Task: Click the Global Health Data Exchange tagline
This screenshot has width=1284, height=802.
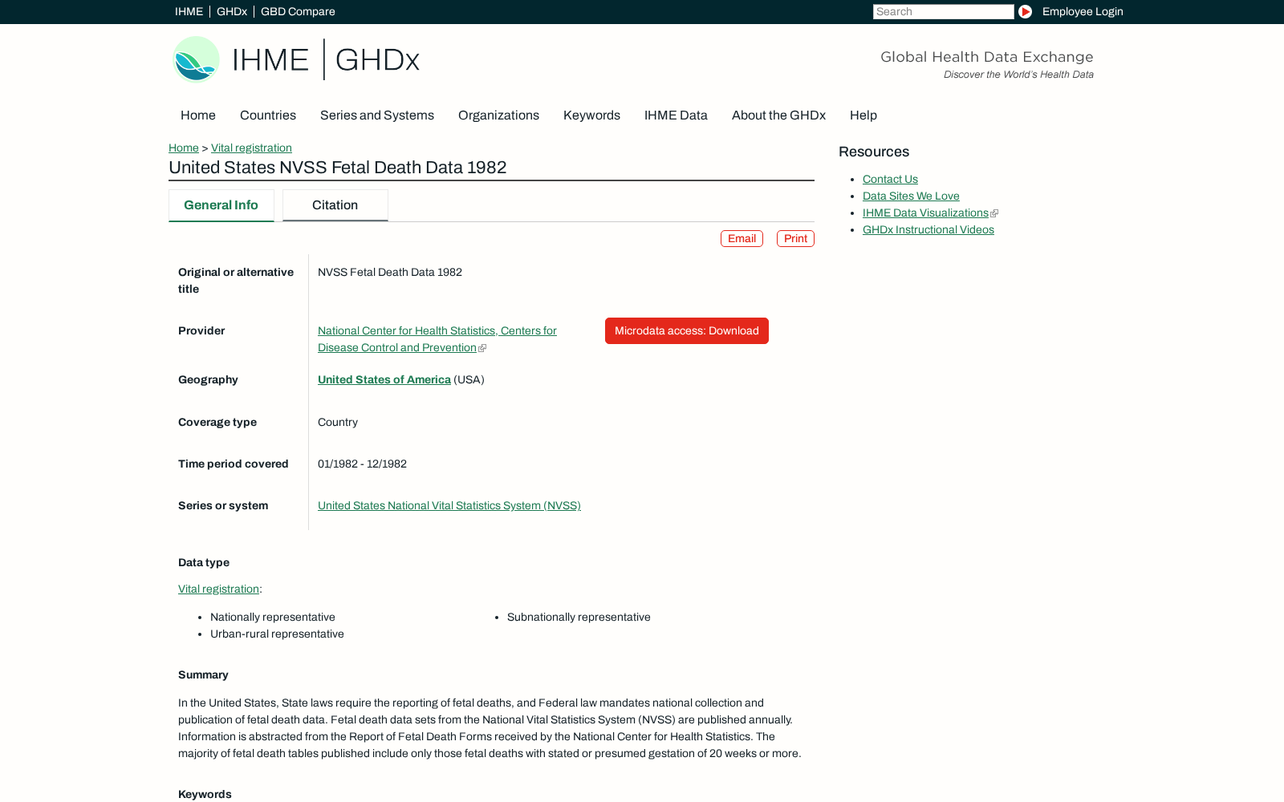Action: (x=987, y=57)
